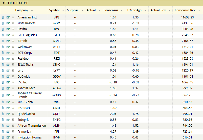Expand the American Intl row details
Image resolution: width=203 pixels, height=140 pixels.
point(13,17)
